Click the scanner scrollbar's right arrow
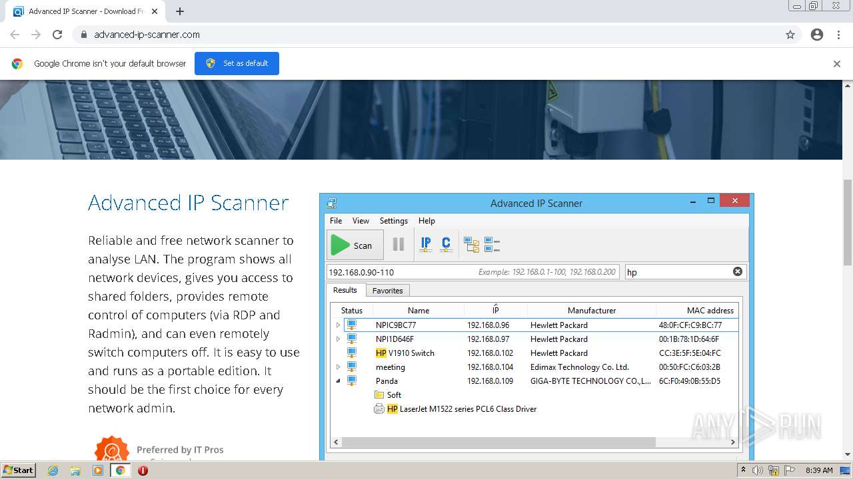 (733, 442)
